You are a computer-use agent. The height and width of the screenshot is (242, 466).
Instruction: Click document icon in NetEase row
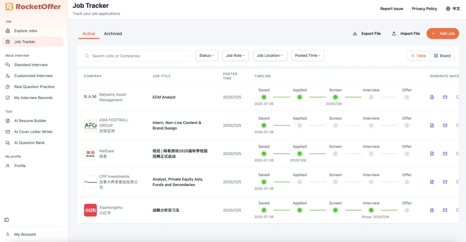pos(432,154)
